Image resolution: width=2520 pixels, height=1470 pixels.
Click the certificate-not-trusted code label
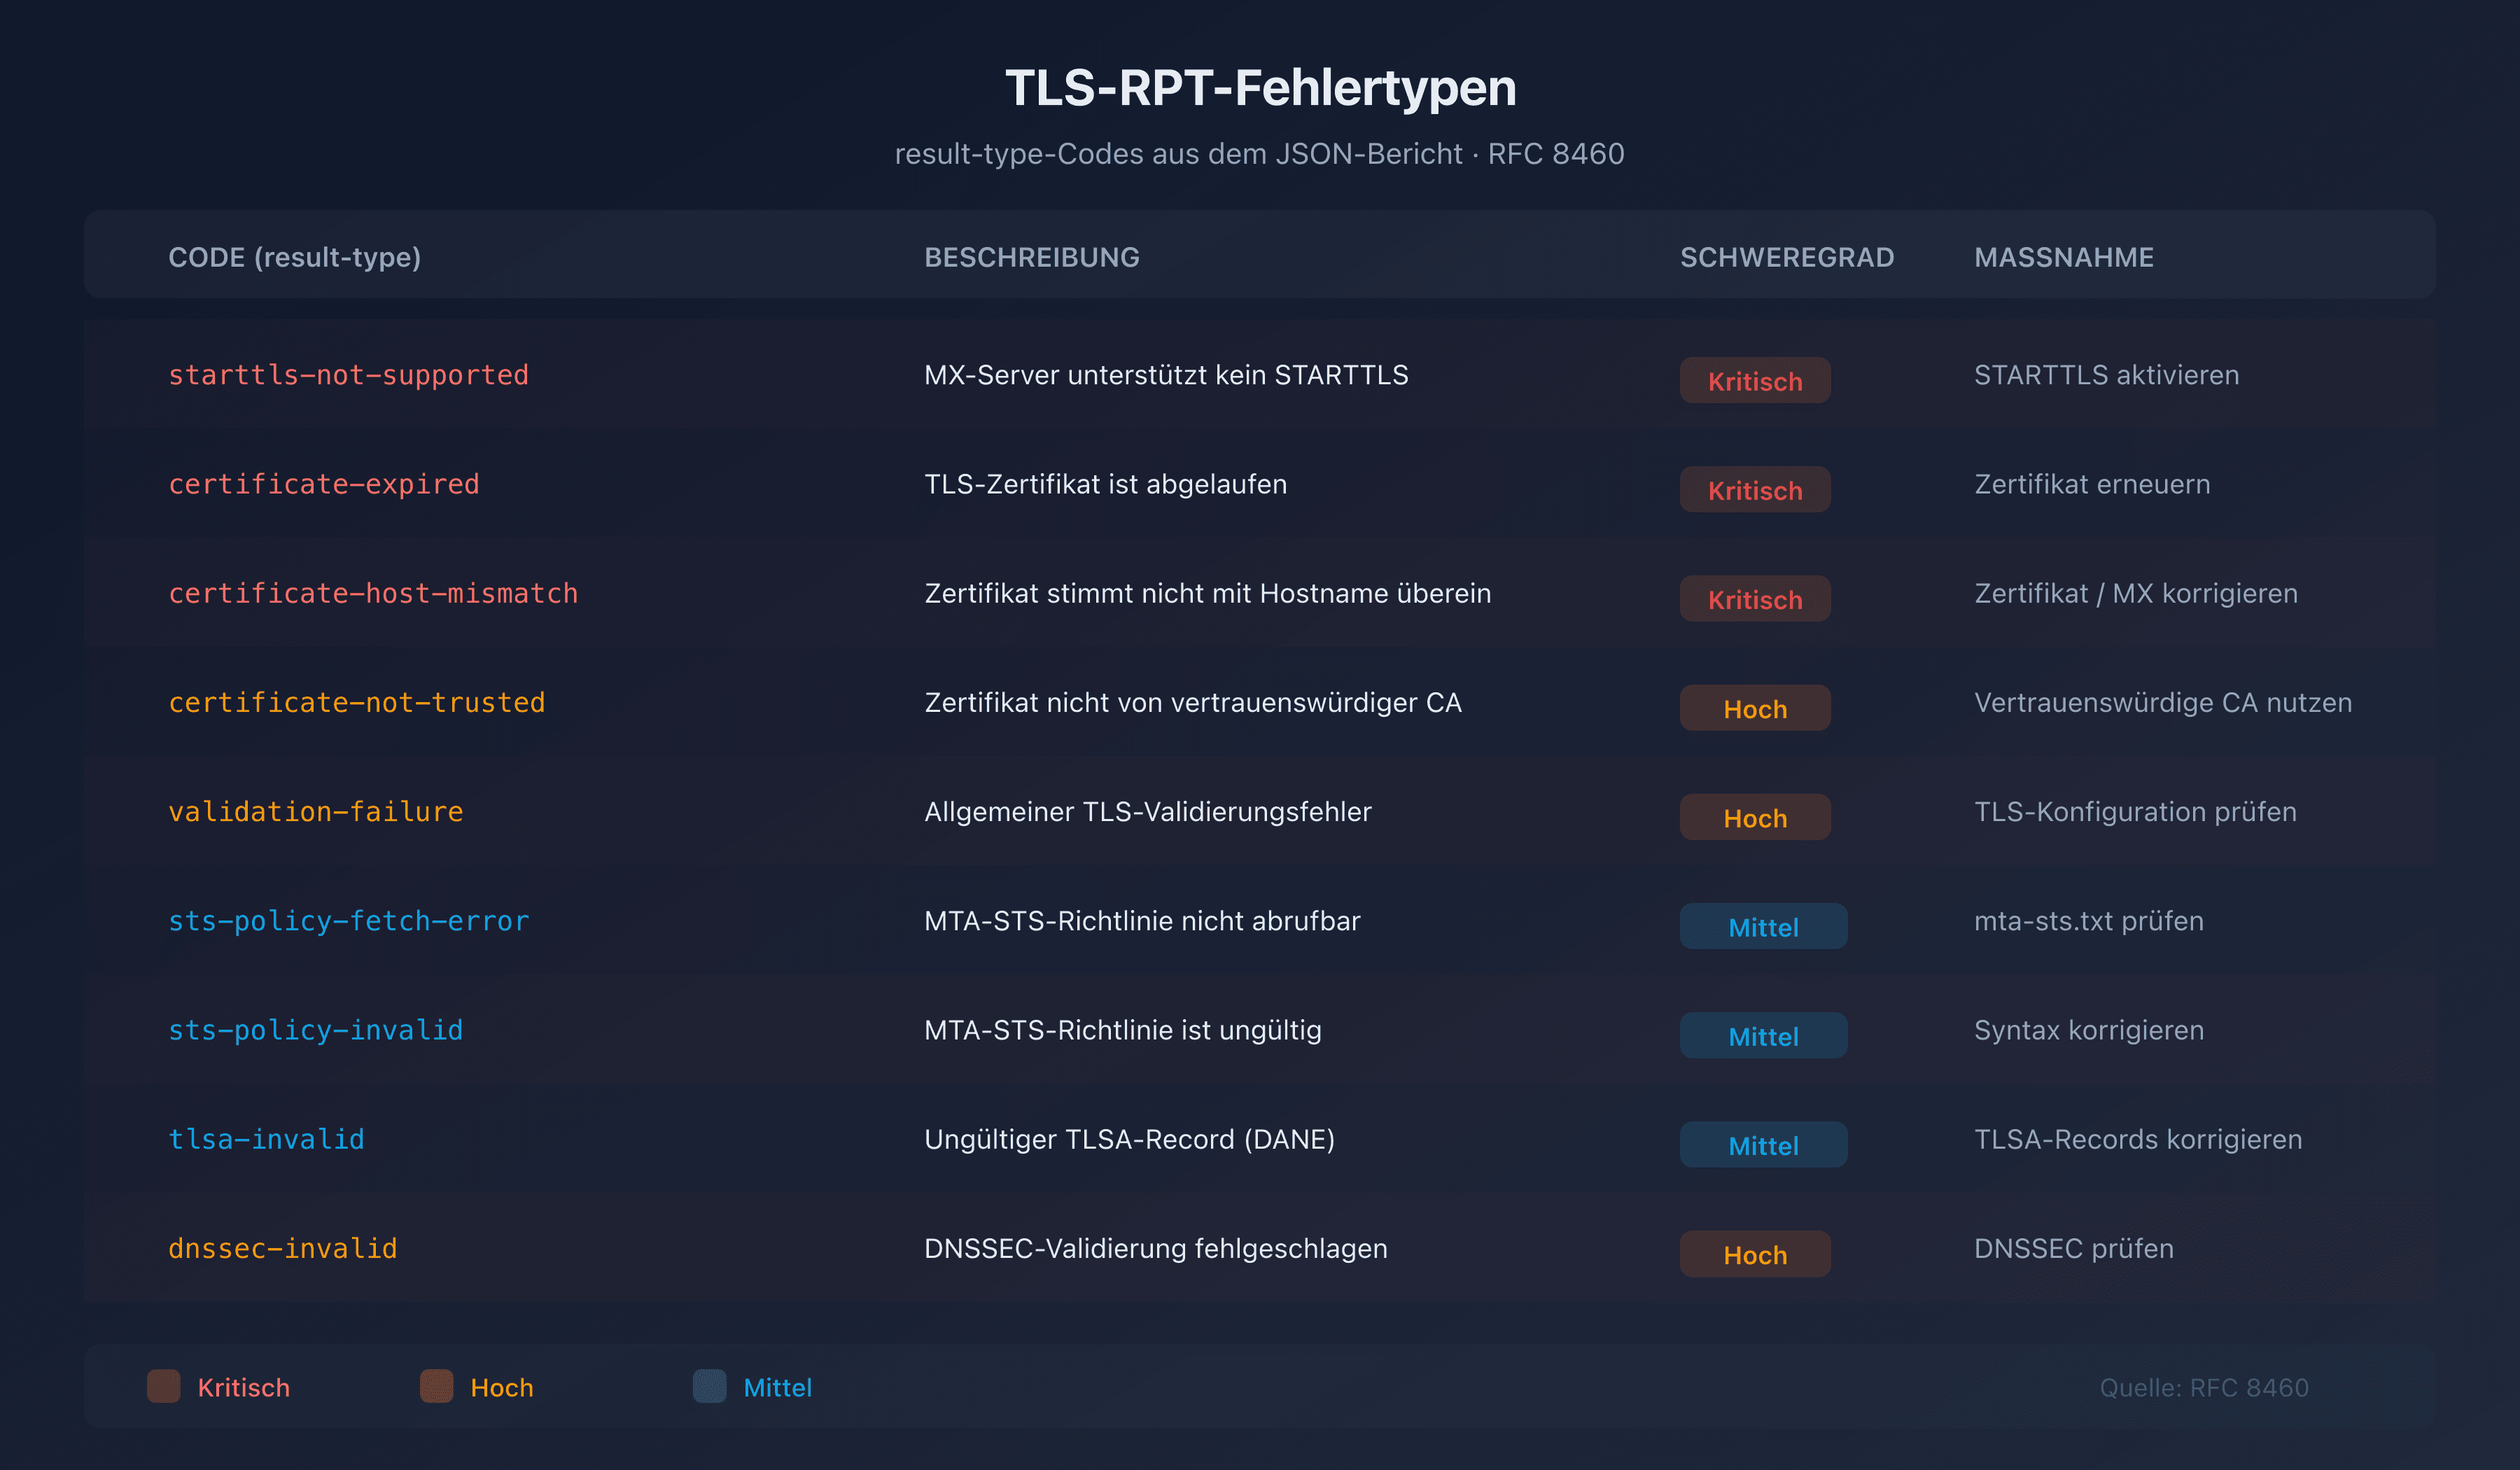coord(356,702)
